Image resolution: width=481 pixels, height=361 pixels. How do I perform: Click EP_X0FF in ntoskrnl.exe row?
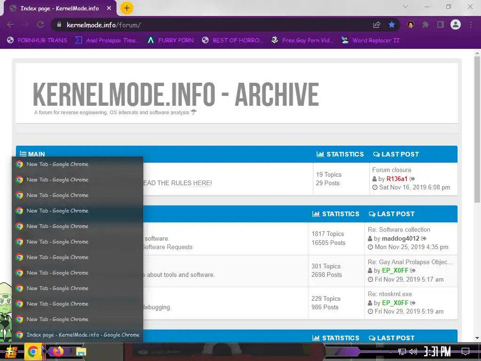pos(395,303)
